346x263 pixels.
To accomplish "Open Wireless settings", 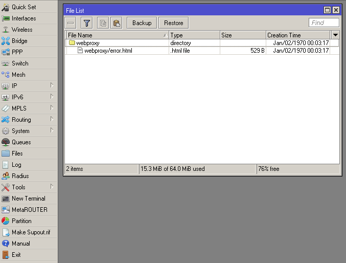I will (29, 30).
